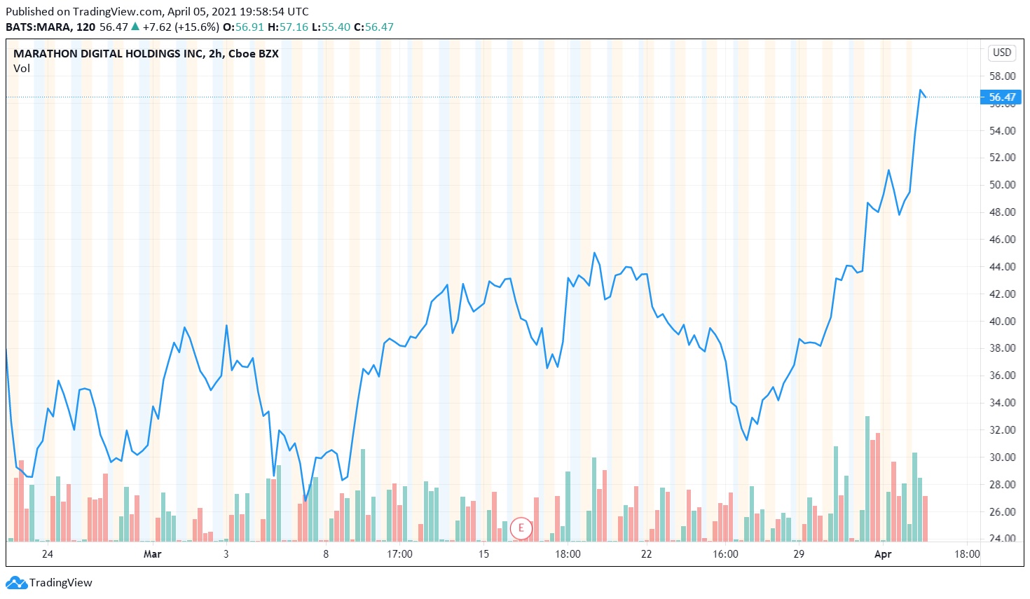Screen dimensions: 1030x599
Task: Click the 22 date axis label
Action: tap(646, 554)
